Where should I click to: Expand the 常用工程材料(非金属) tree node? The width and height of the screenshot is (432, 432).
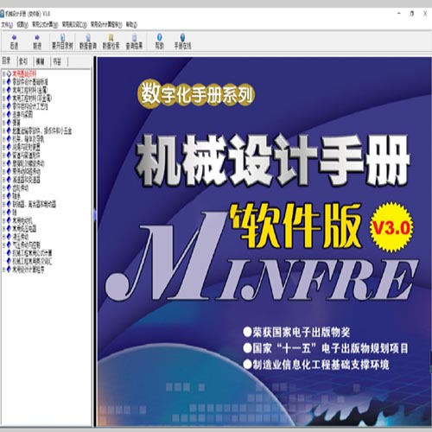[x=3, y=98]
